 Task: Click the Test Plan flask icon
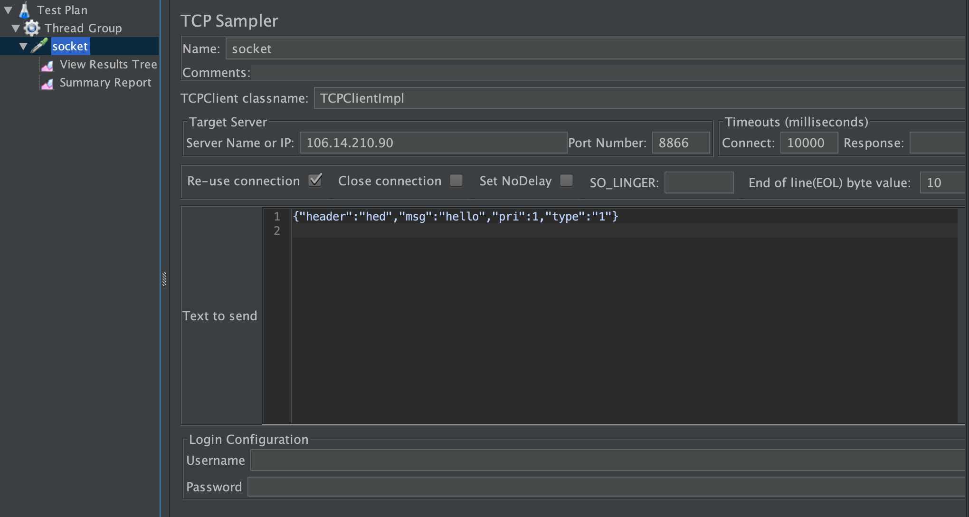[x=24, y=10]
